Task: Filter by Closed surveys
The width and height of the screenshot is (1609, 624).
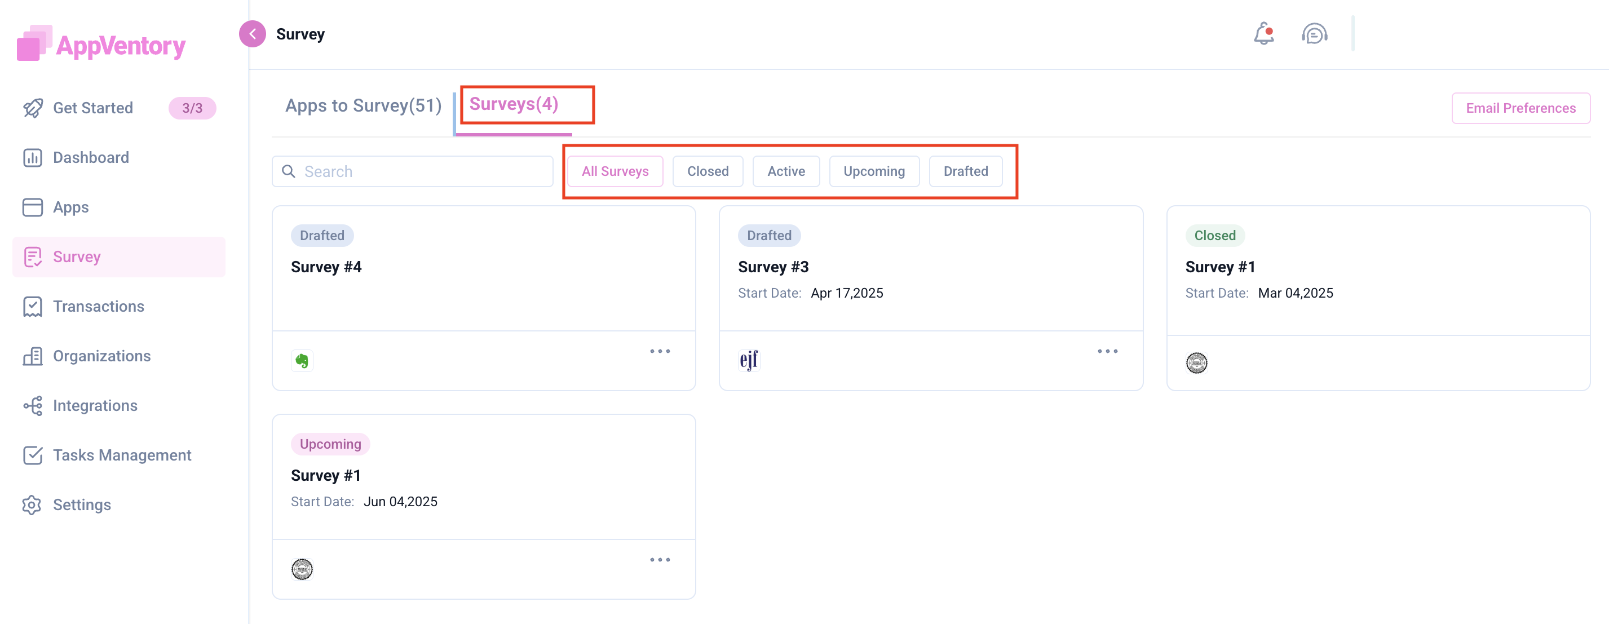Action: pos(707,171)
